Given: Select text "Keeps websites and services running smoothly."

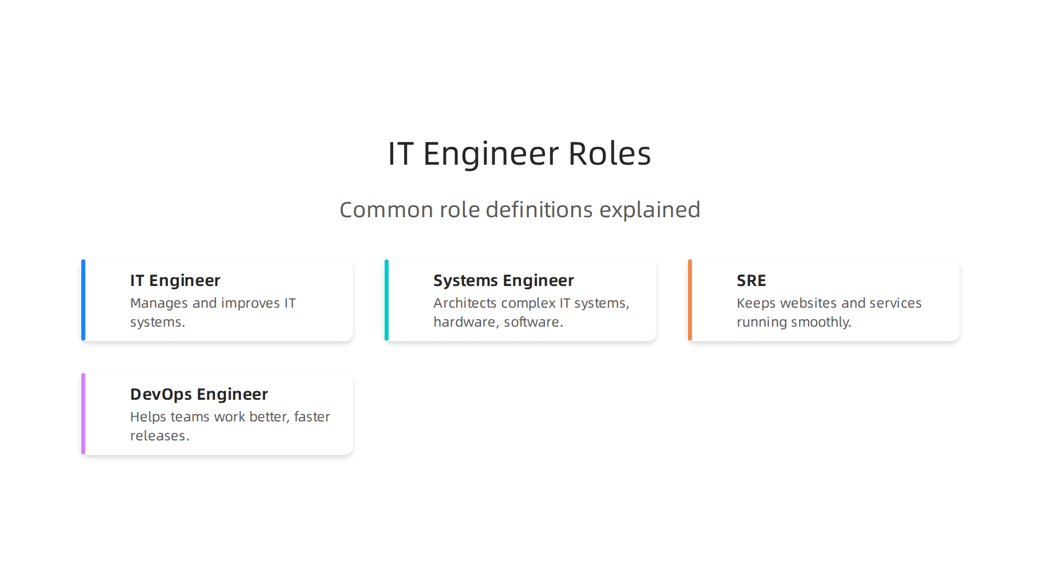Looking at the screenshot, I should point(829,313).
